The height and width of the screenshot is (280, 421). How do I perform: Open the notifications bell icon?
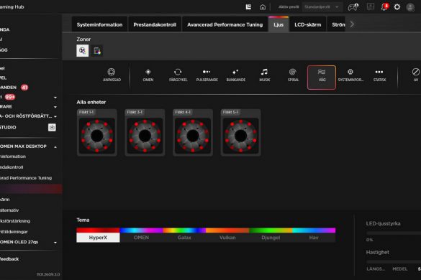coord(384,7)
